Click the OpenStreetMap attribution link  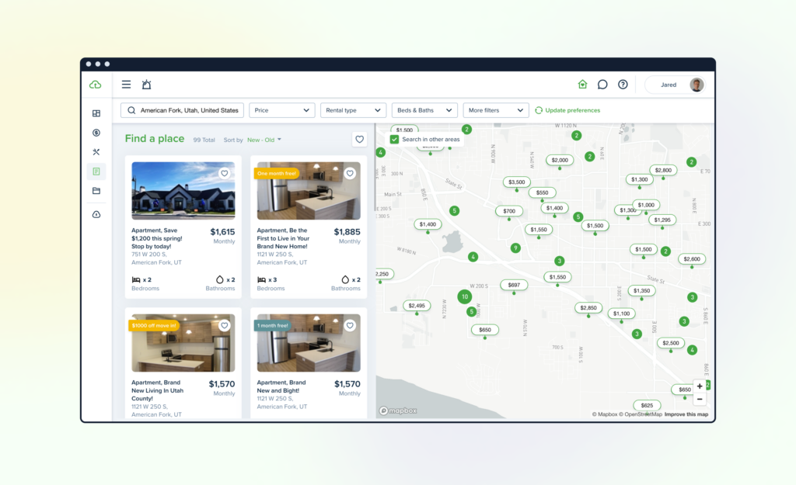(641, 414)
